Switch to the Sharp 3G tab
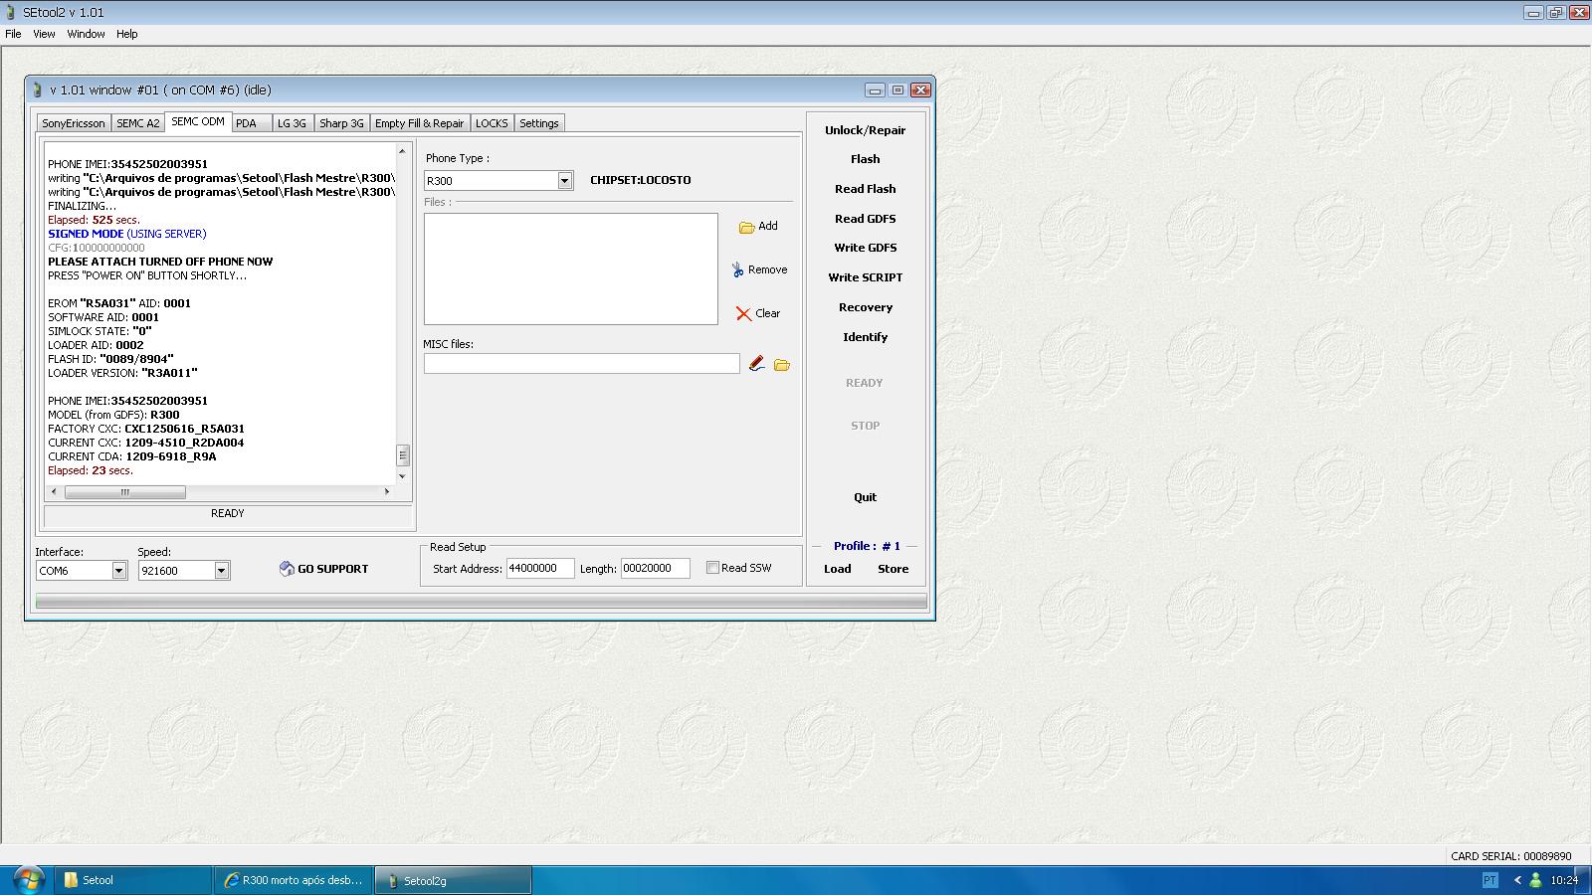Screen dimensions: 1592x895 [x=341, y=123]
